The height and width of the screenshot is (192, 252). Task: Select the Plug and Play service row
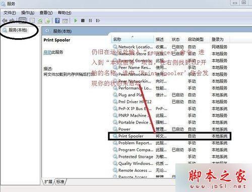point(170,95)
